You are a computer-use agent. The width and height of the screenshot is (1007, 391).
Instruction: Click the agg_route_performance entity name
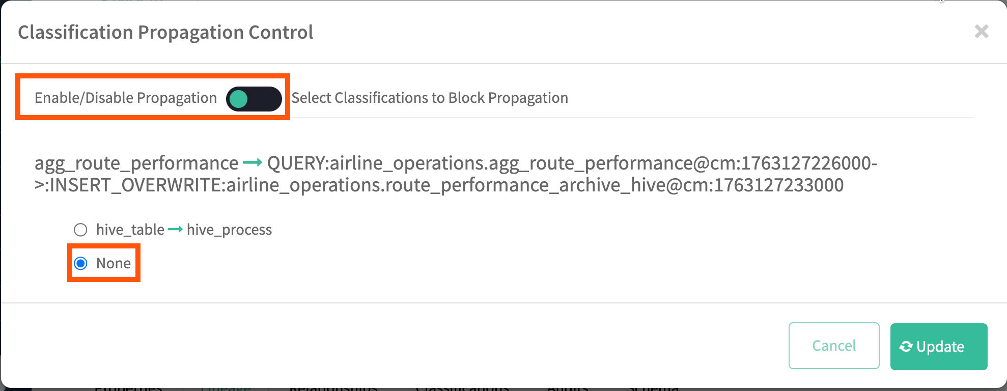tap(136, 163)
